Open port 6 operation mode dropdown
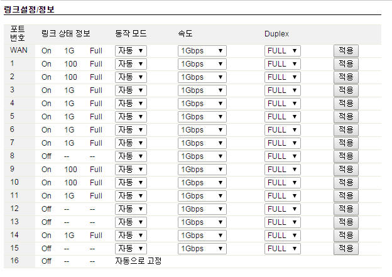The width and height of the screenshot is (392, 277). pyautogui.click(x=131, y=130)
